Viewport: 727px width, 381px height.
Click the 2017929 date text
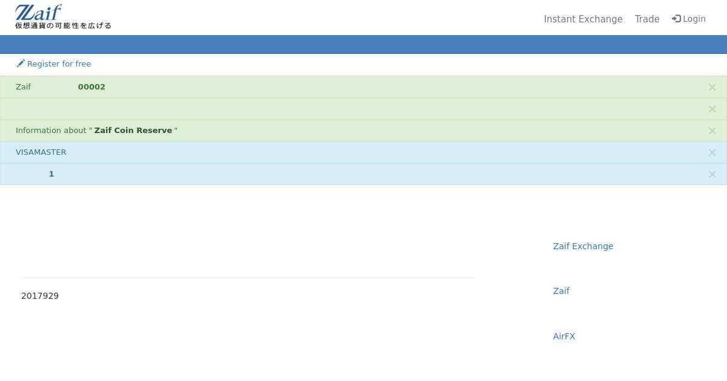coord(40,296)
